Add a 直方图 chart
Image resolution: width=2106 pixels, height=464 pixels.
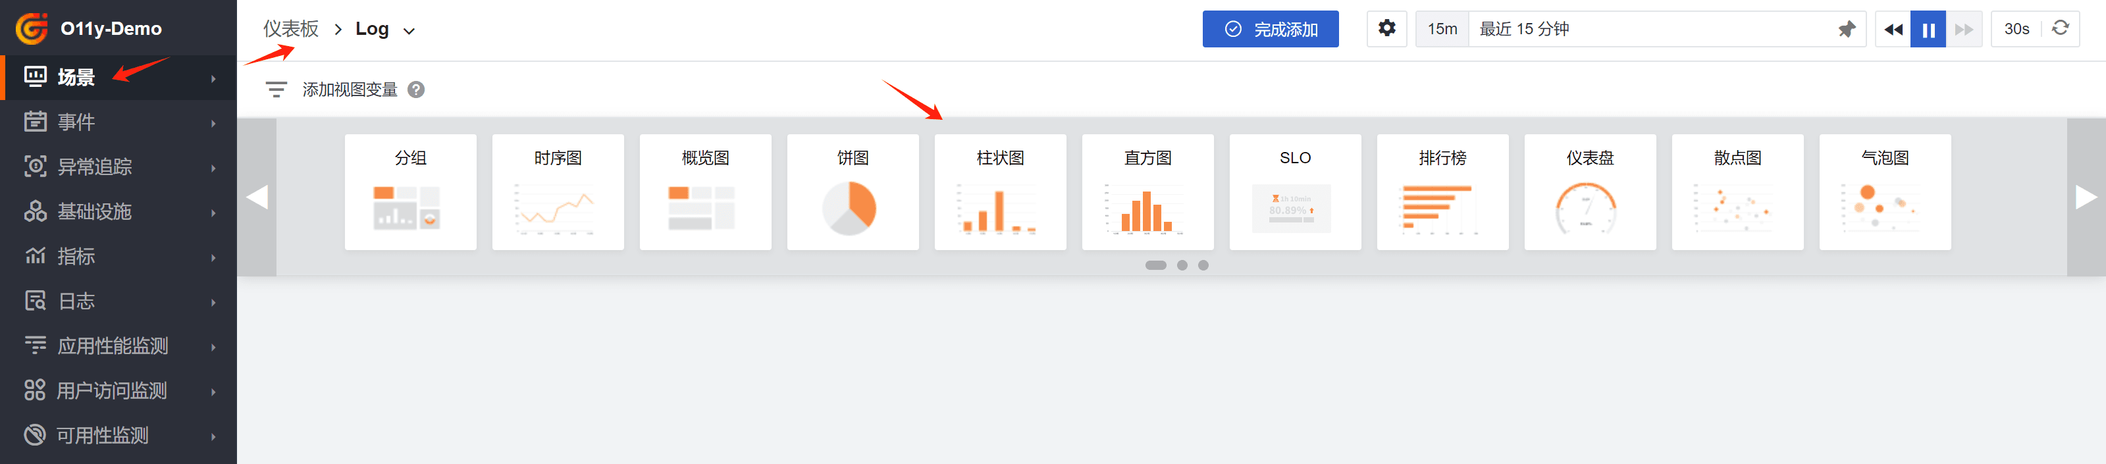tap(1148, 192)
